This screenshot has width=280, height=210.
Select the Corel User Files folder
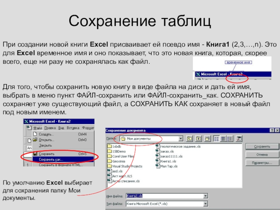[121, 156]
